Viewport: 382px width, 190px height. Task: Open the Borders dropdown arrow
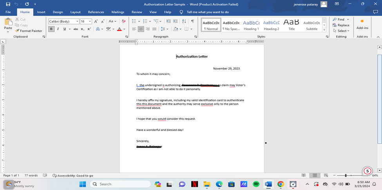coord(191,29)
